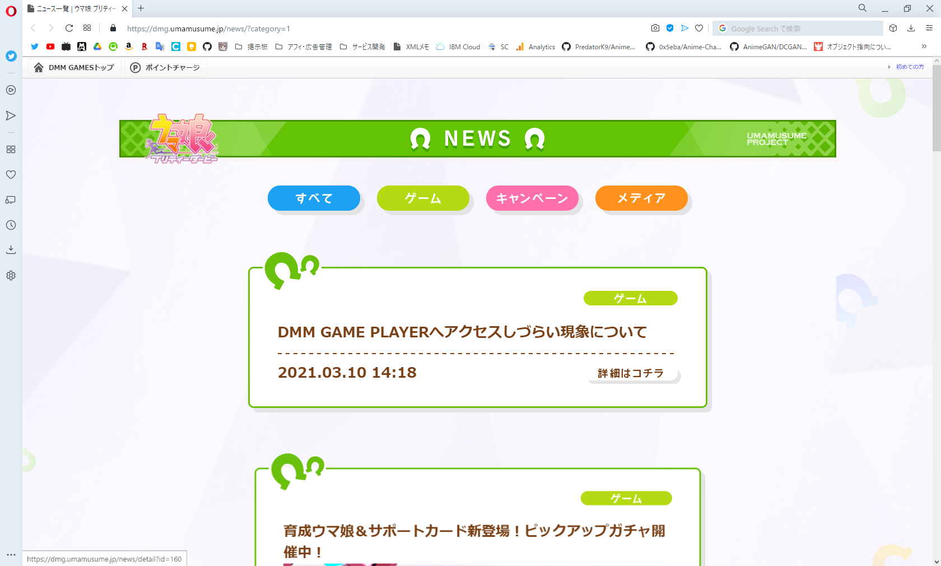Image resolution: width=941 pixels, height=566 pixels.
Task: Expand the アフィ・広告管理 bookmarks folder
Action: coord(304,47)
